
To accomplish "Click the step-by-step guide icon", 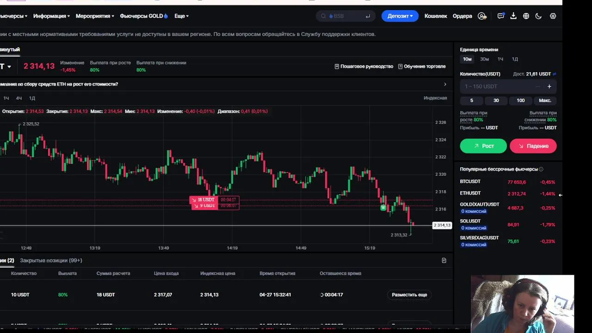I will pos(337,66).
